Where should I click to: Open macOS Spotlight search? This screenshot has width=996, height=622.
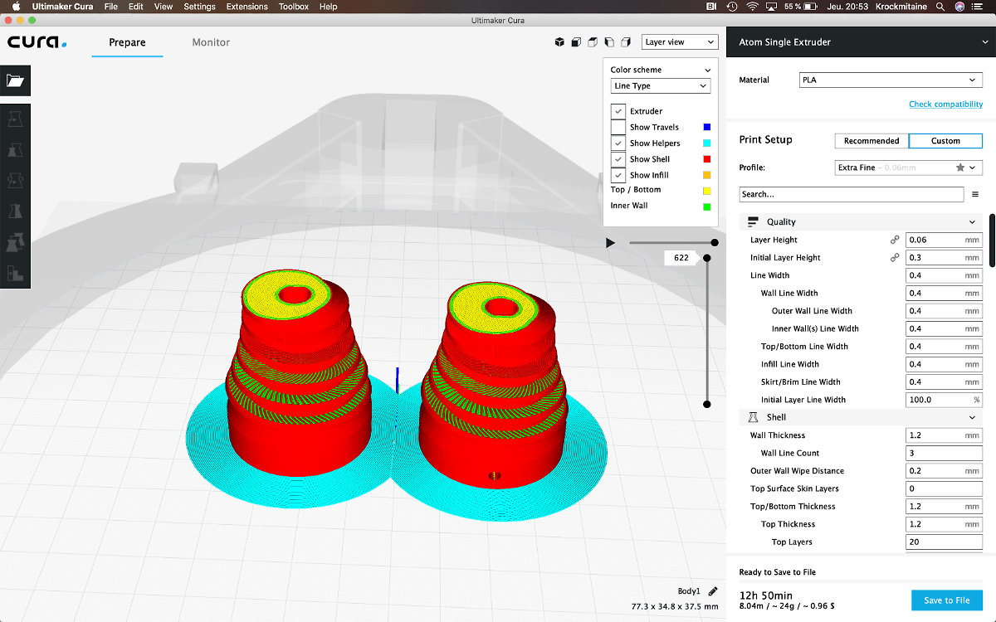940,7
